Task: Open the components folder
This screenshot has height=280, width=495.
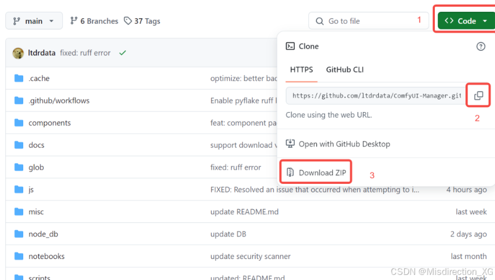Action: click(49, 123)
